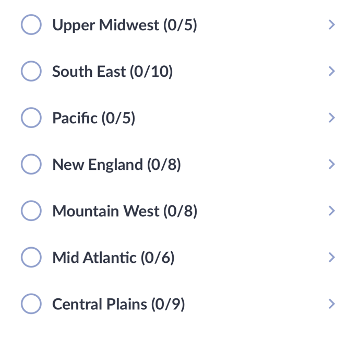Check the Pacific region circle
Image resolution: width=359 pixels, height=337 pixels.
tap(31, 118)
